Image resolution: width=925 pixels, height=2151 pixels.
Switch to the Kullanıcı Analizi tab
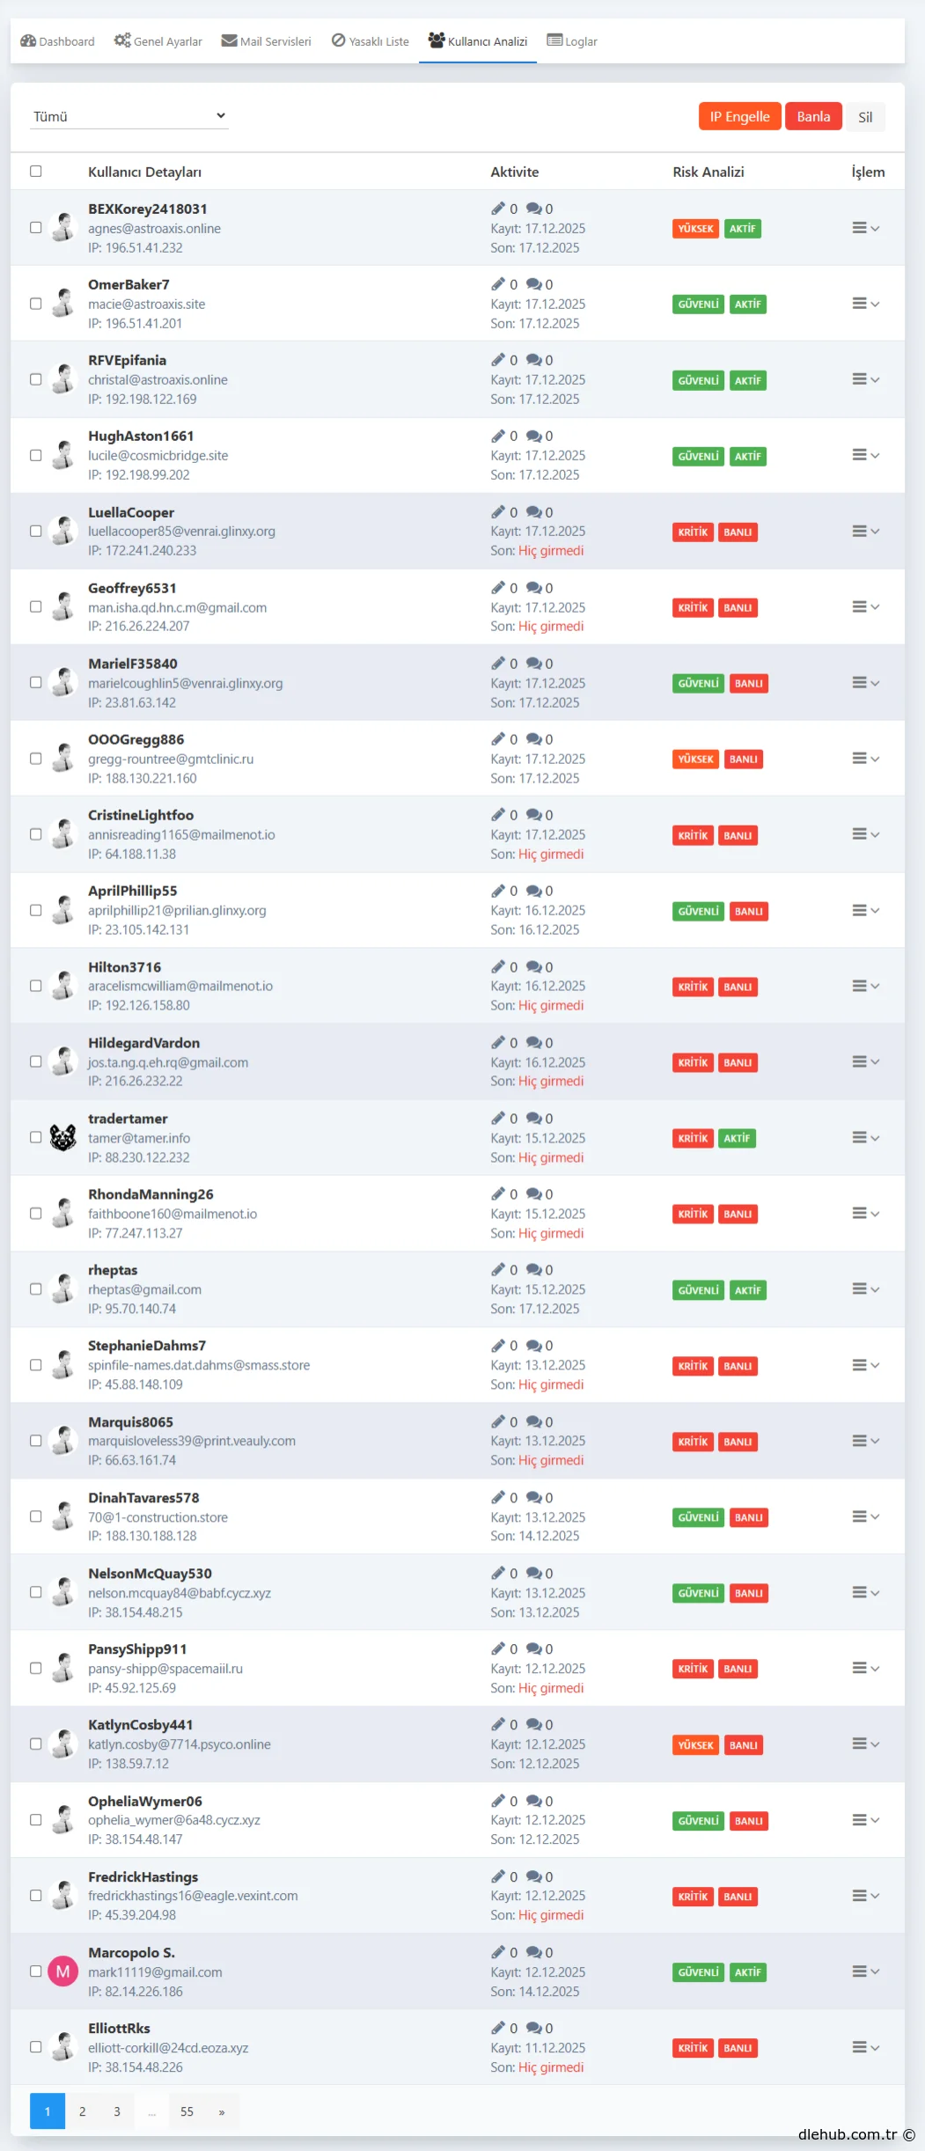(x=478, y=41)
